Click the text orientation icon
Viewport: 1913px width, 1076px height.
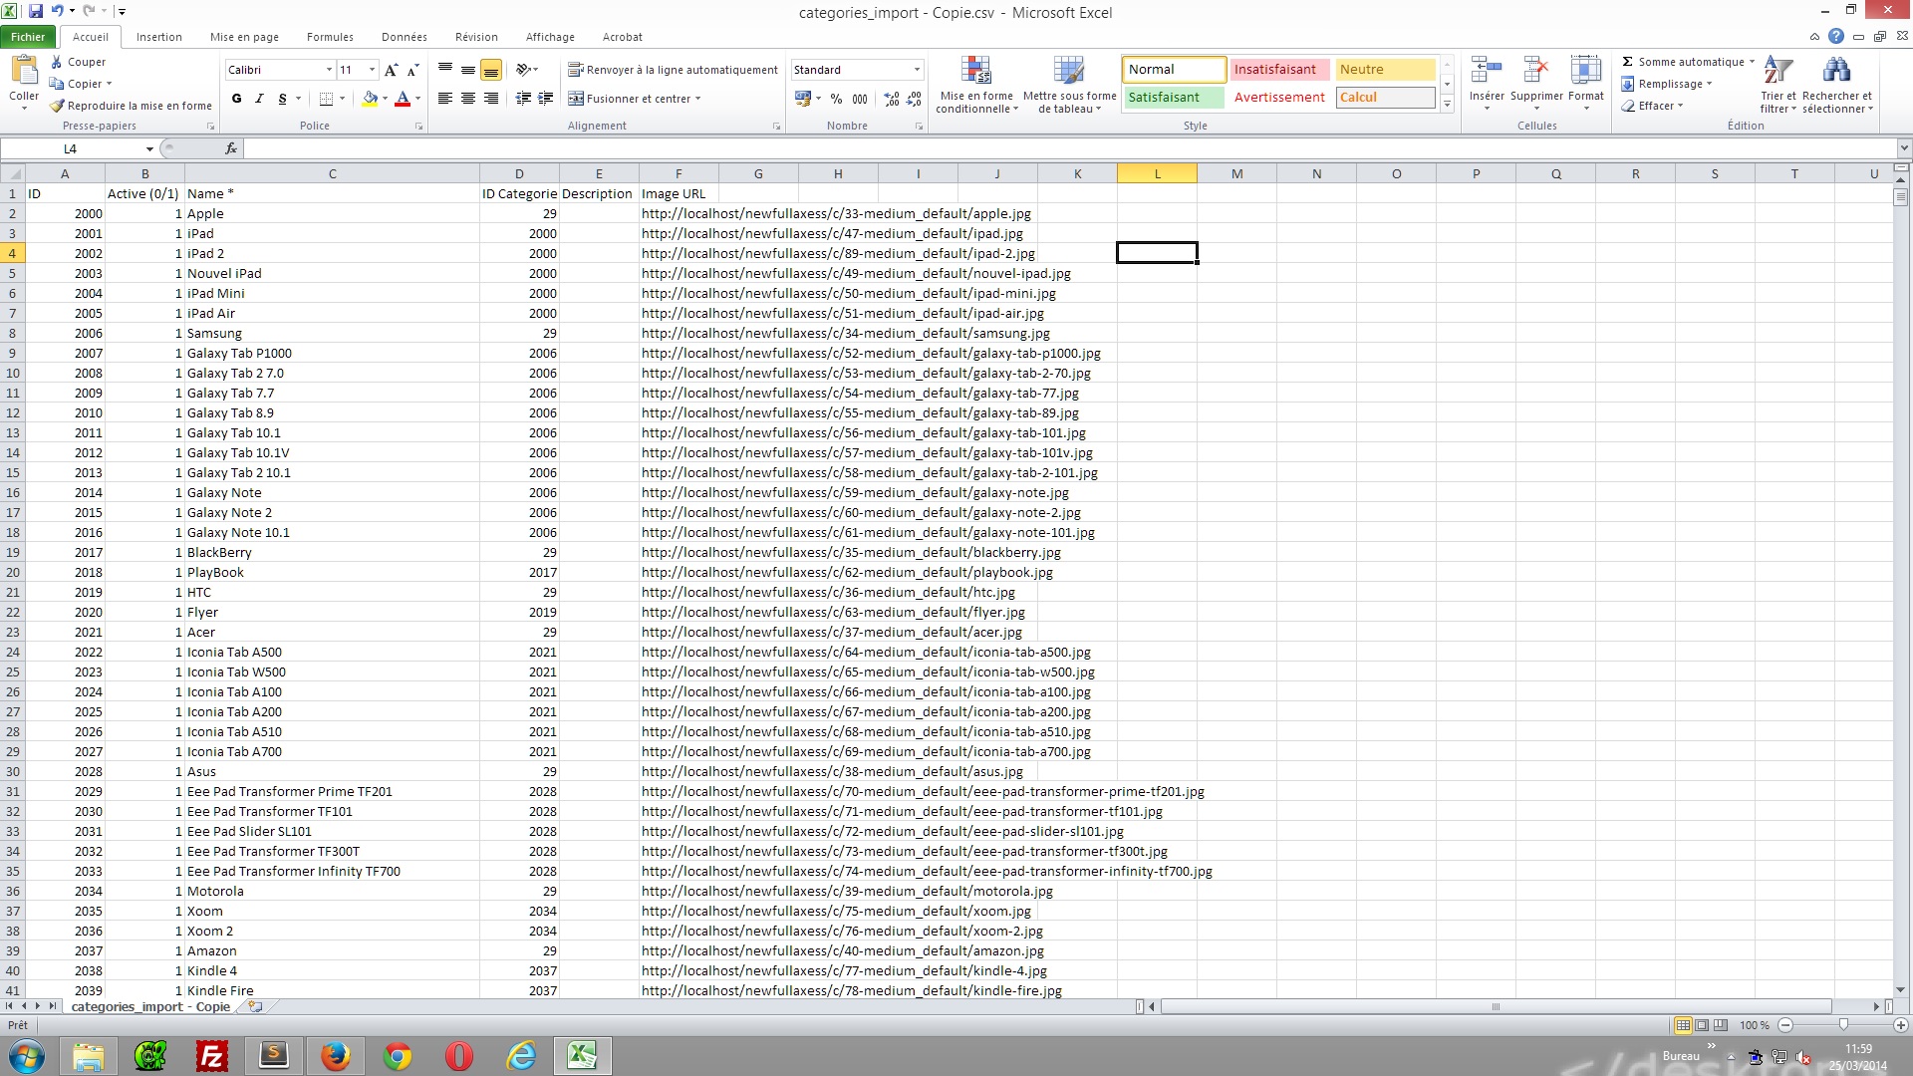523,70
